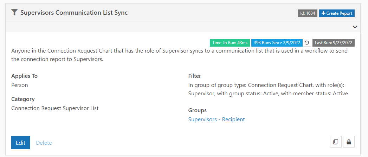This screenshot has height=157, width=368.
Task: Click the Last Run: 9/27/2022 badge
Action: (x=334, y=43)
